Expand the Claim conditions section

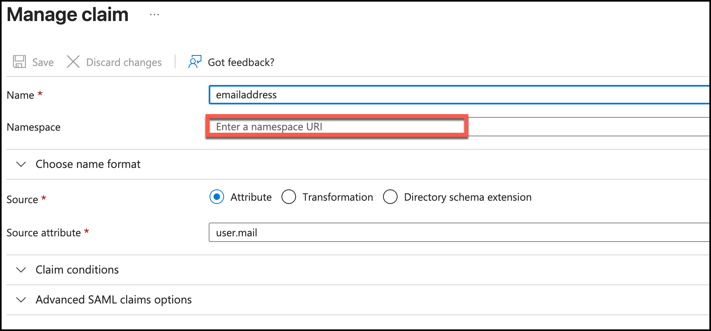(77, 270)
